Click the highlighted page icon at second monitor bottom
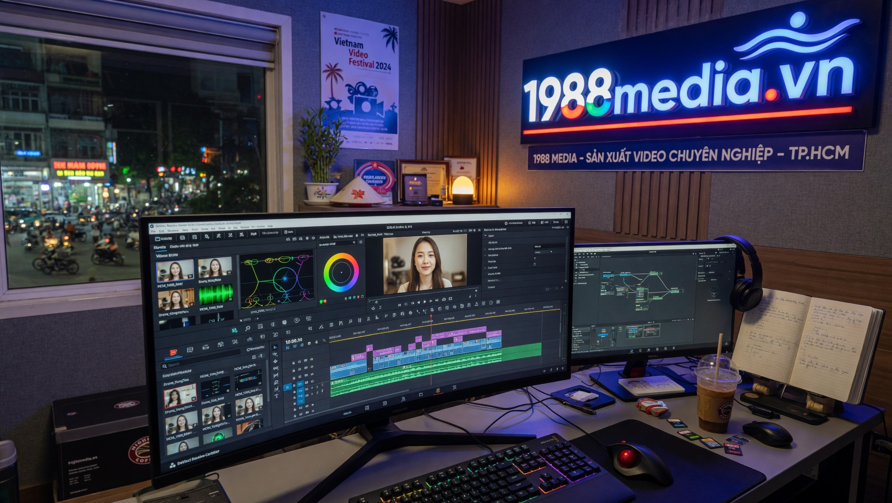The height and width of the screenshot is (503, 892). [631, 351]
